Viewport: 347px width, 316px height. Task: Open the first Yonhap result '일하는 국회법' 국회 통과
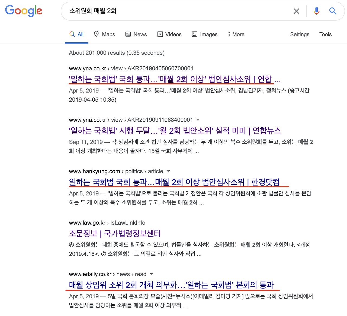point(175,79)
